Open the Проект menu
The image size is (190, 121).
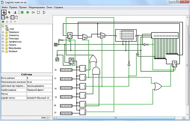point(23,7)
